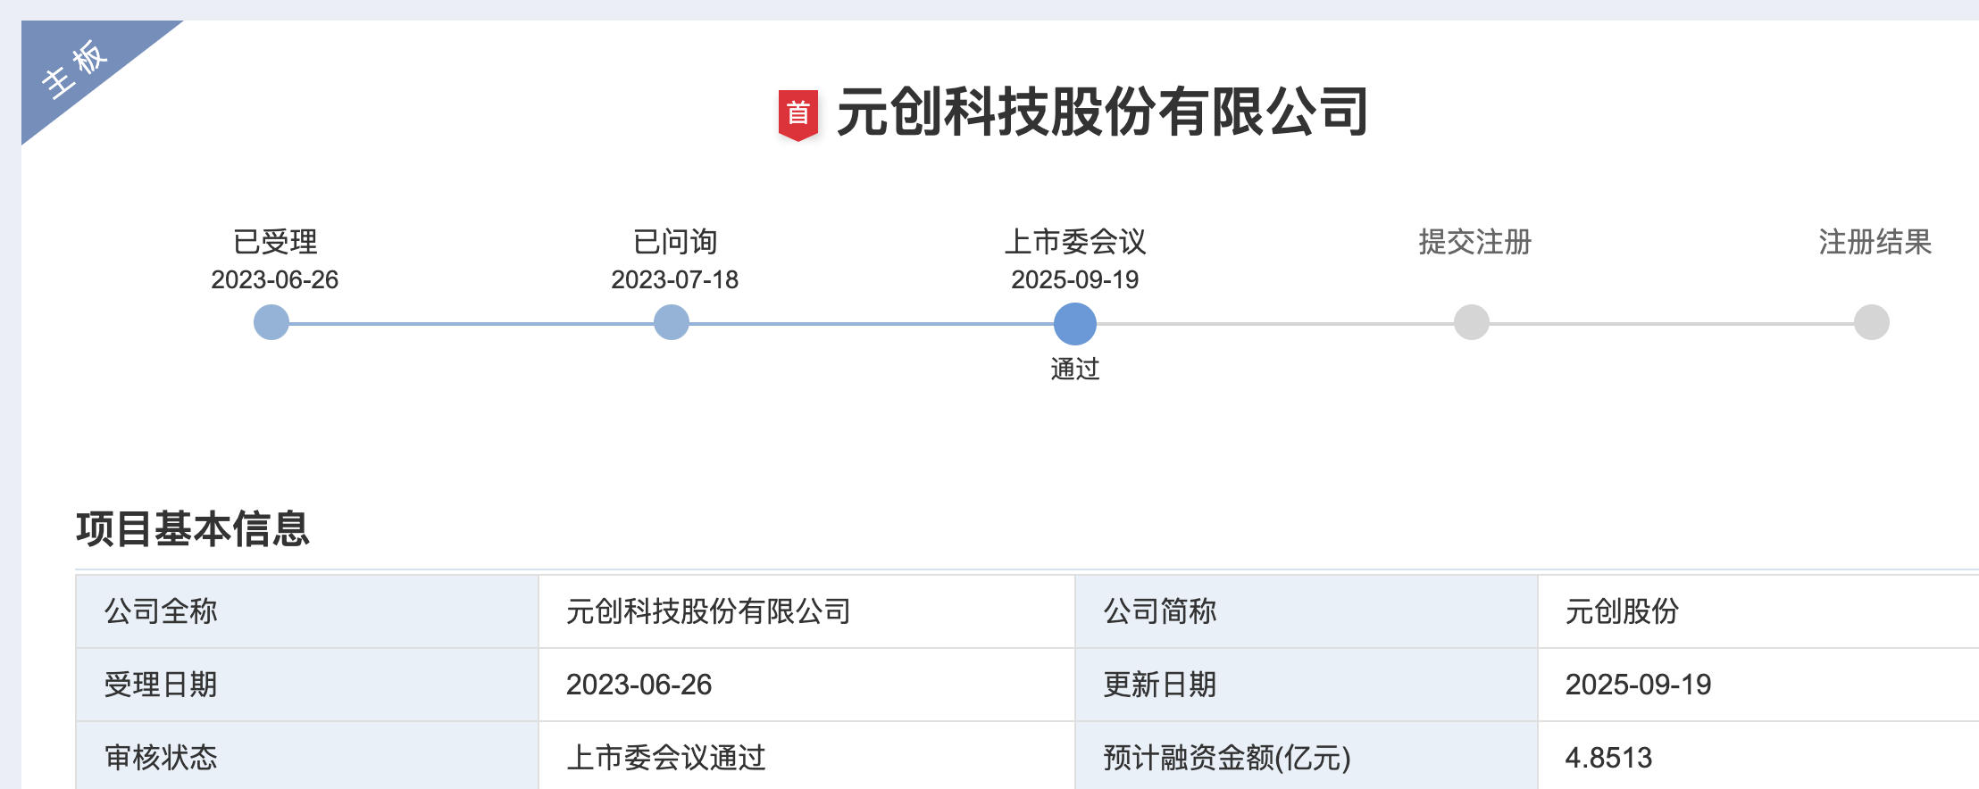Click the 审核状态 value 上市委会议通过
1979x789 pixels.
point(666,758)
